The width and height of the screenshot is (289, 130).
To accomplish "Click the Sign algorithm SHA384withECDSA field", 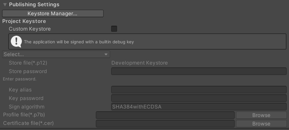I will pyautogui.click(x=199, y=107).
